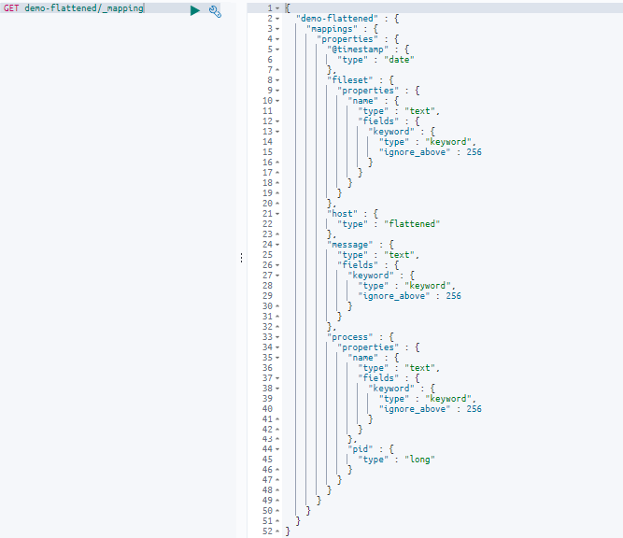Screen dimensions: 623x538
Task: Click the fold-end arrow at line 32
Action: point(277,327)
